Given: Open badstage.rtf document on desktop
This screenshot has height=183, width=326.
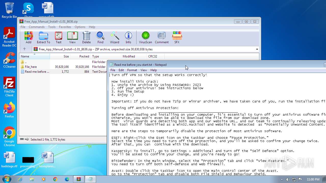Looking at the screenshot, I should click(x=9, y=160).
